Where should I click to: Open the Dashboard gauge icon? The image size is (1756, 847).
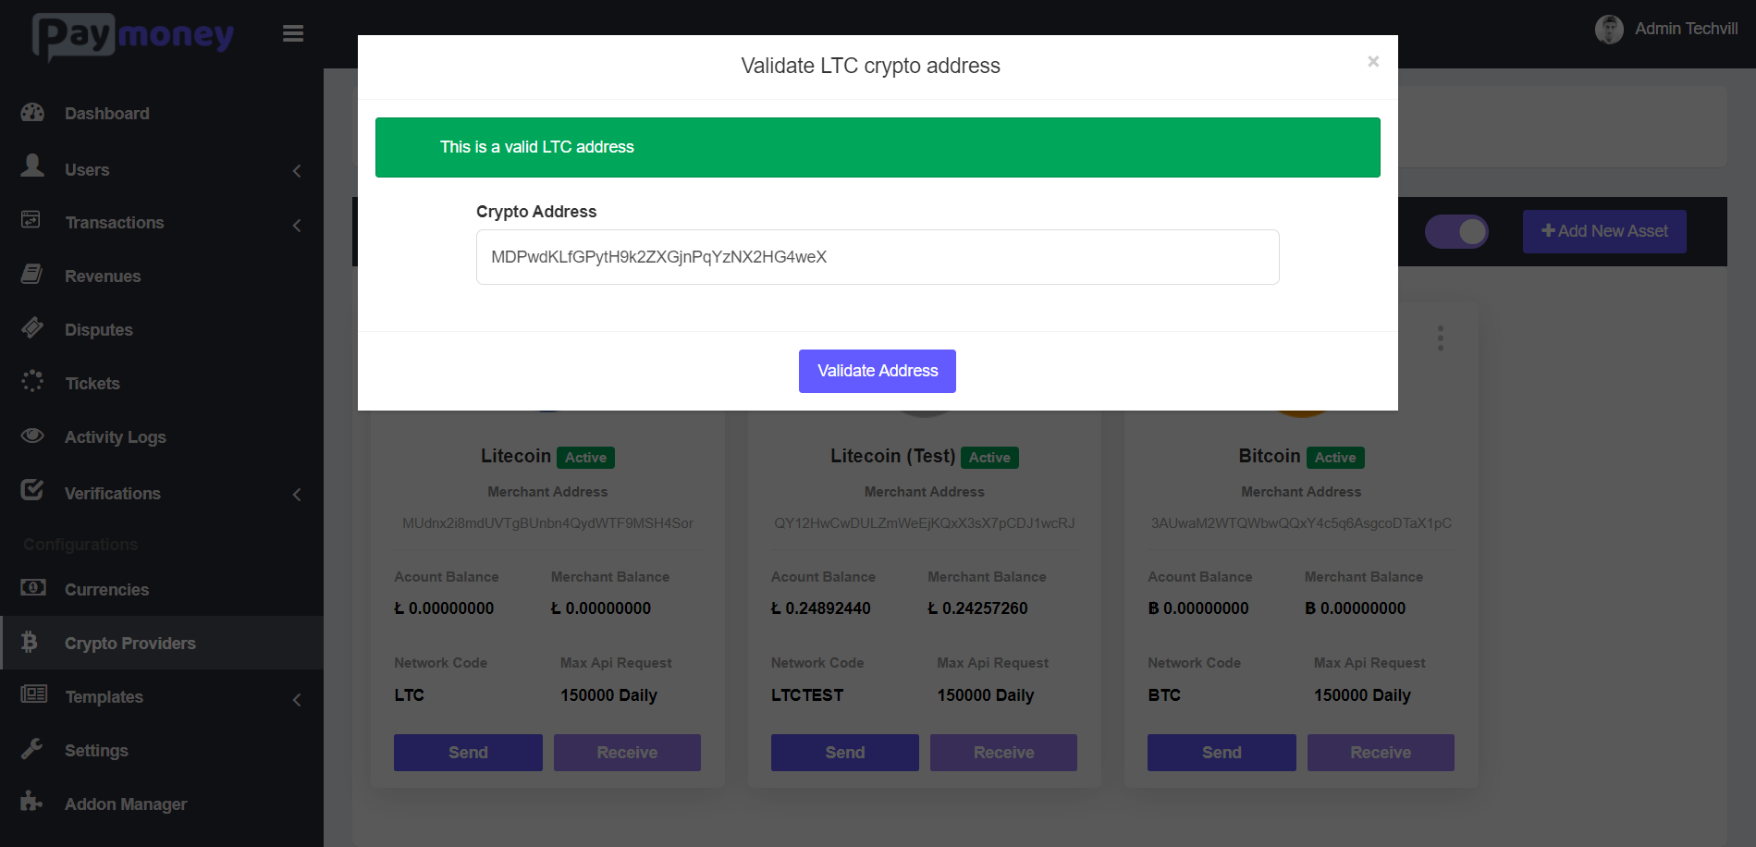[x=32, y=113]
